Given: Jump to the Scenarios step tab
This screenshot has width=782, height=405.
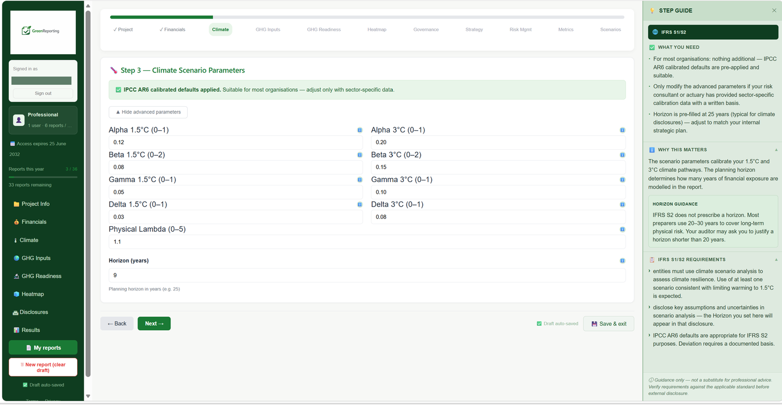Looking at the screenshot, I should click(x=611, y=30).
